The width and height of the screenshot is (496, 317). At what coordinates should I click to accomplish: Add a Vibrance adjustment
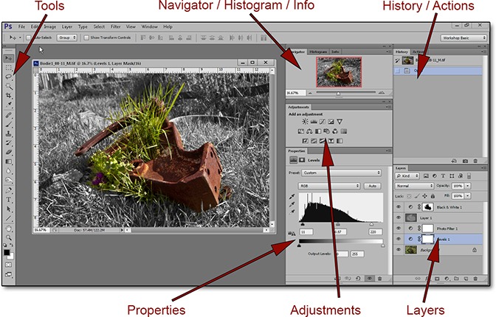coord(340,122)
